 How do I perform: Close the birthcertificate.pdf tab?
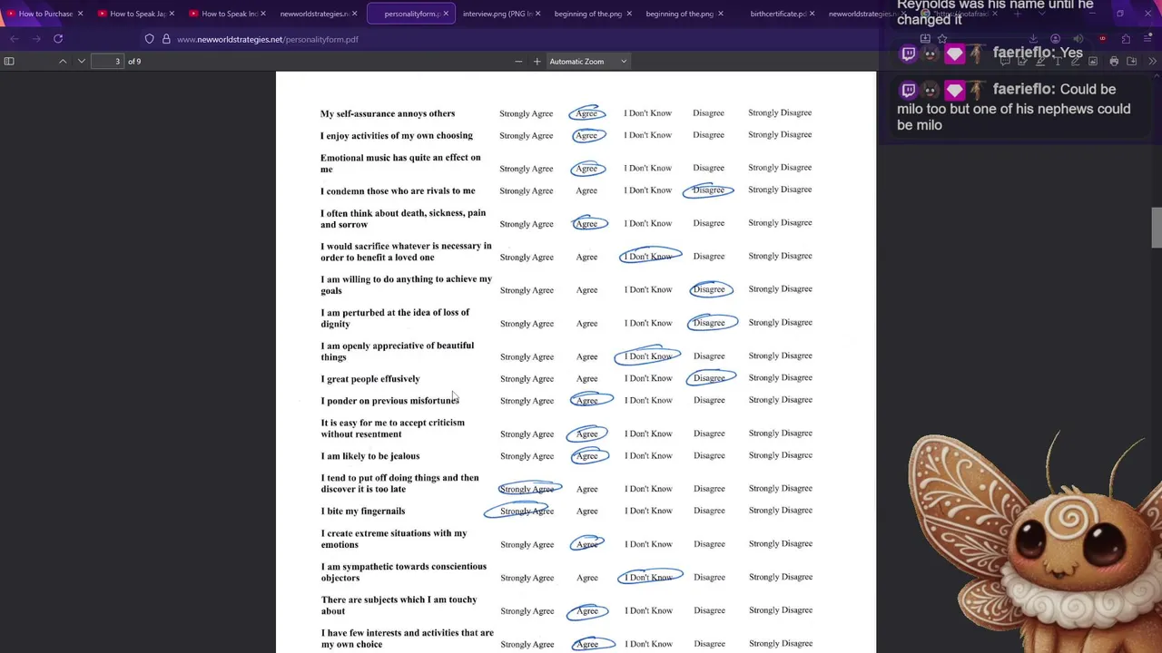(x=812, y=14)
